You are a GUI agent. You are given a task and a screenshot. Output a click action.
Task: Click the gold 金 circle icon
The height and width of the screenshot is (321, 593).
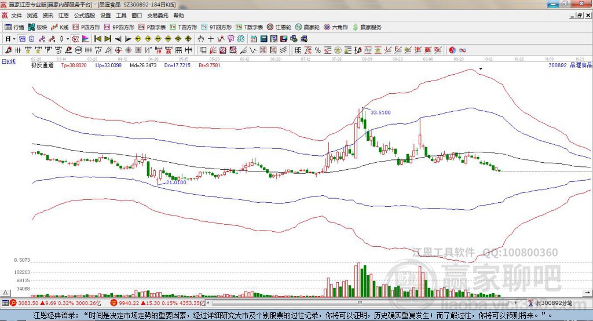338,50
